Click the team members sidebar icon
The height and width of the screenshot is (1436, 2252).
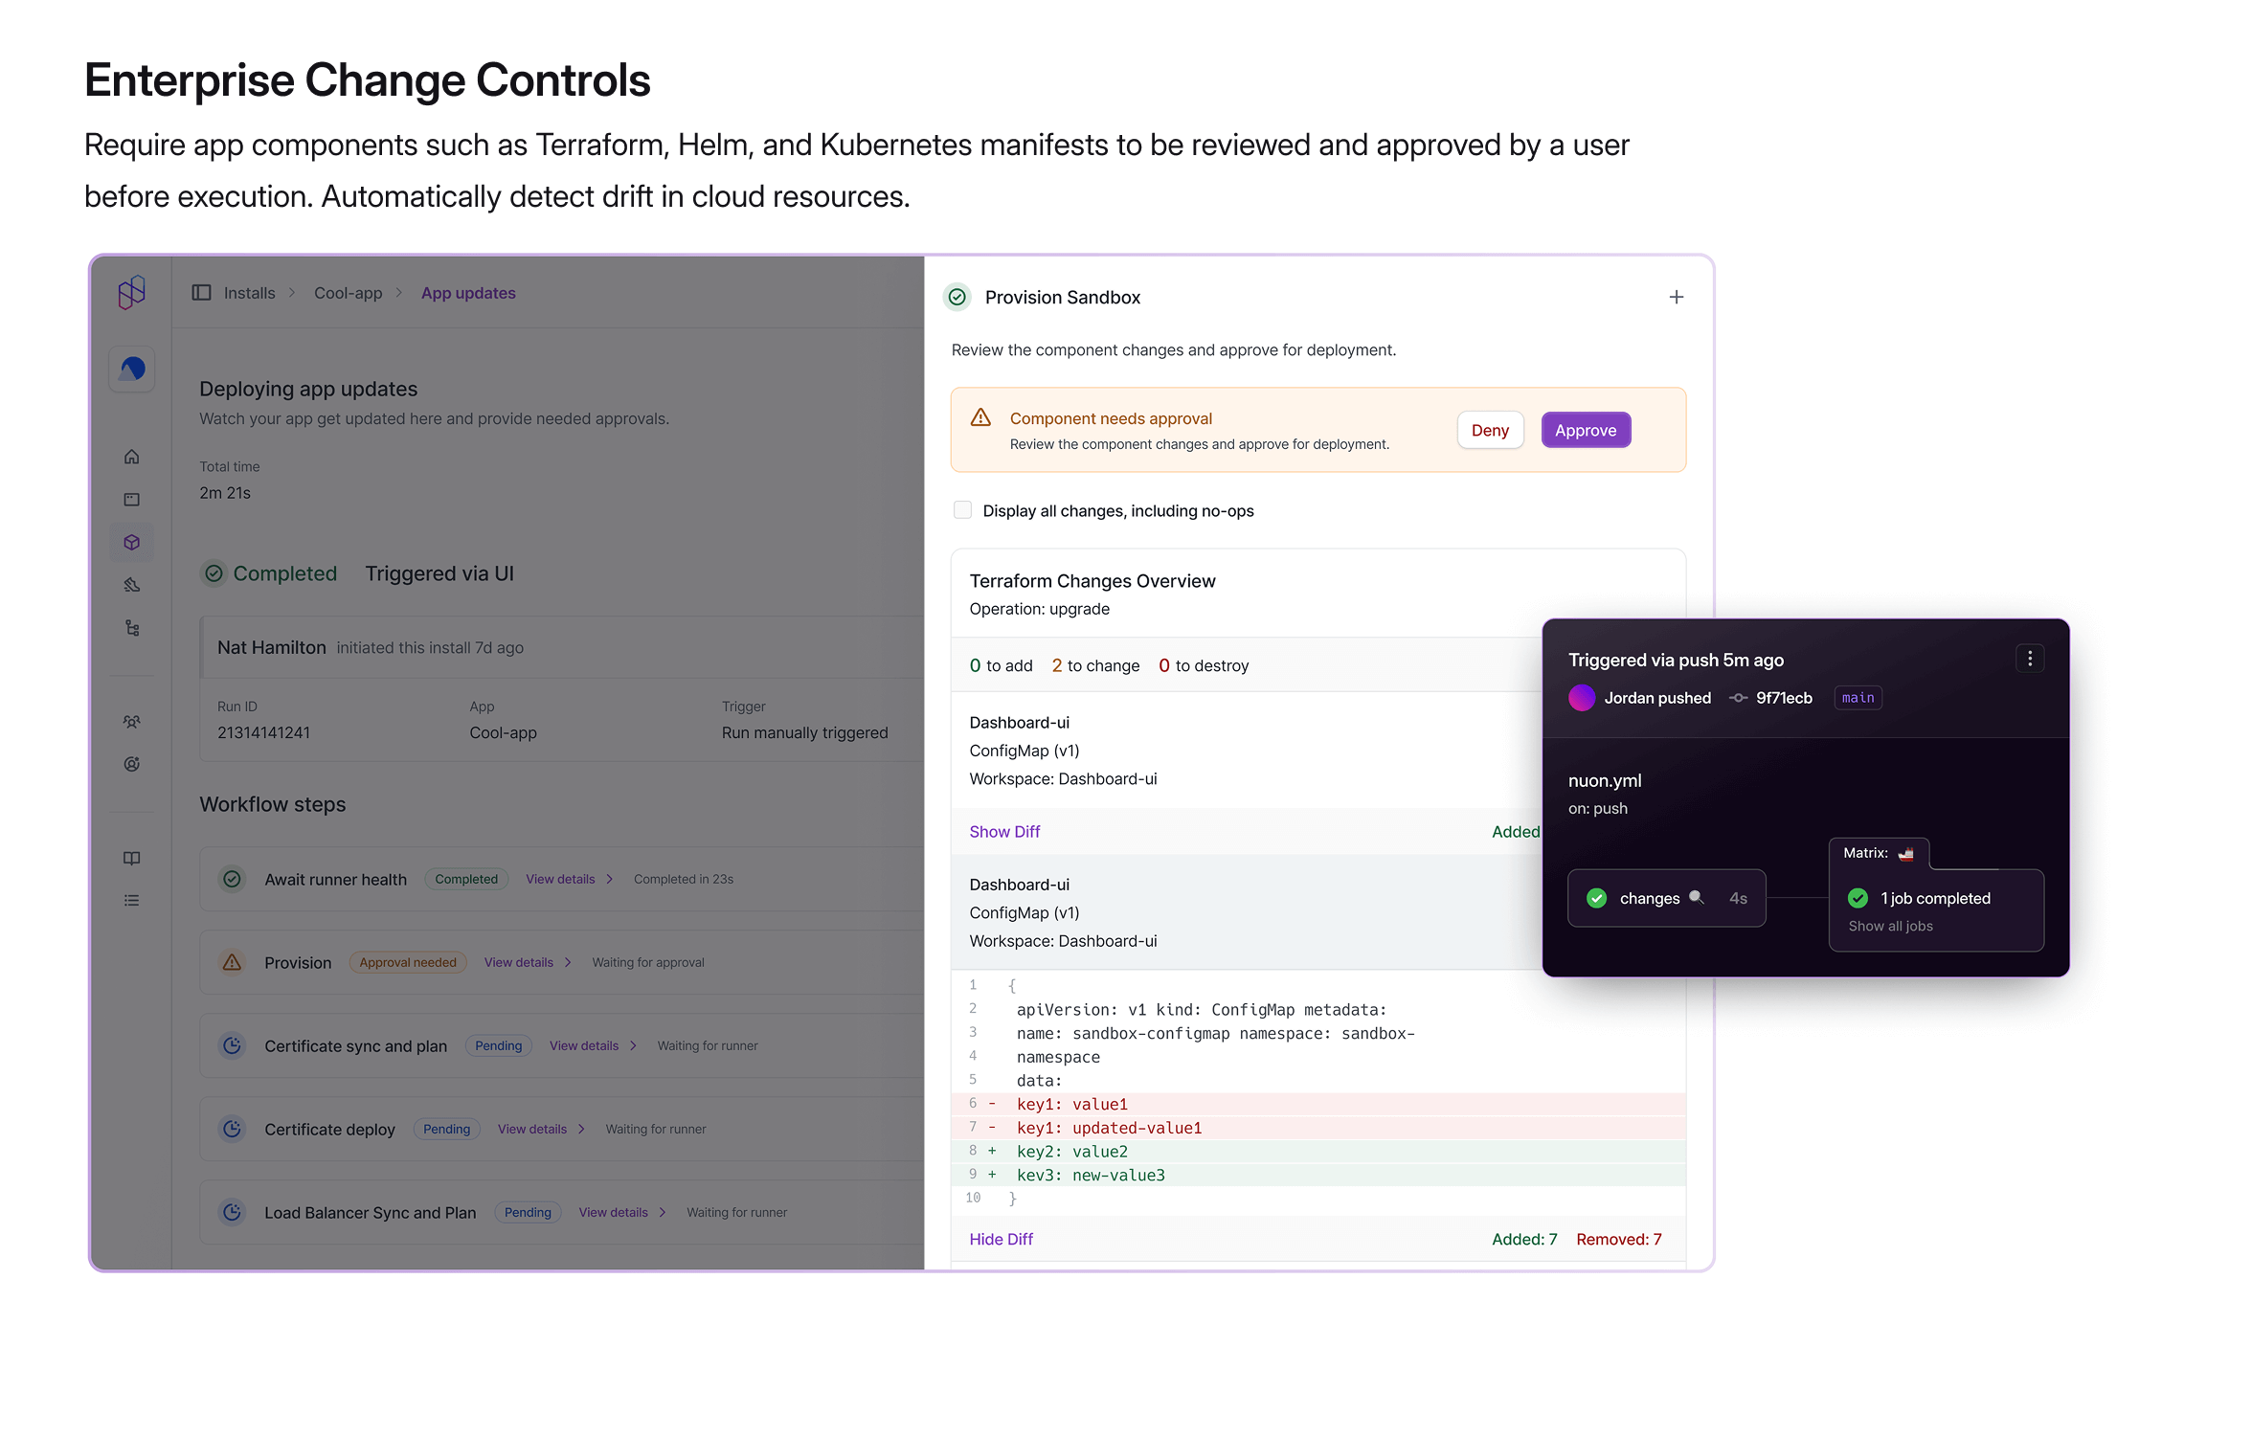[x=132, y=722]
